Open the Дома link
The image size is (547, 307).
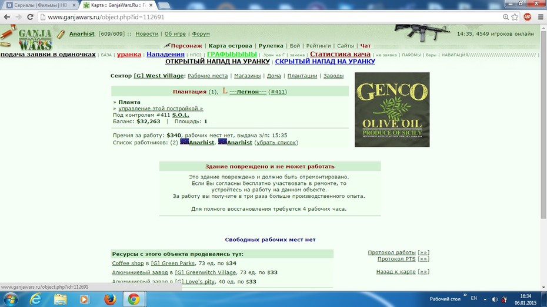tap(274, 76)
